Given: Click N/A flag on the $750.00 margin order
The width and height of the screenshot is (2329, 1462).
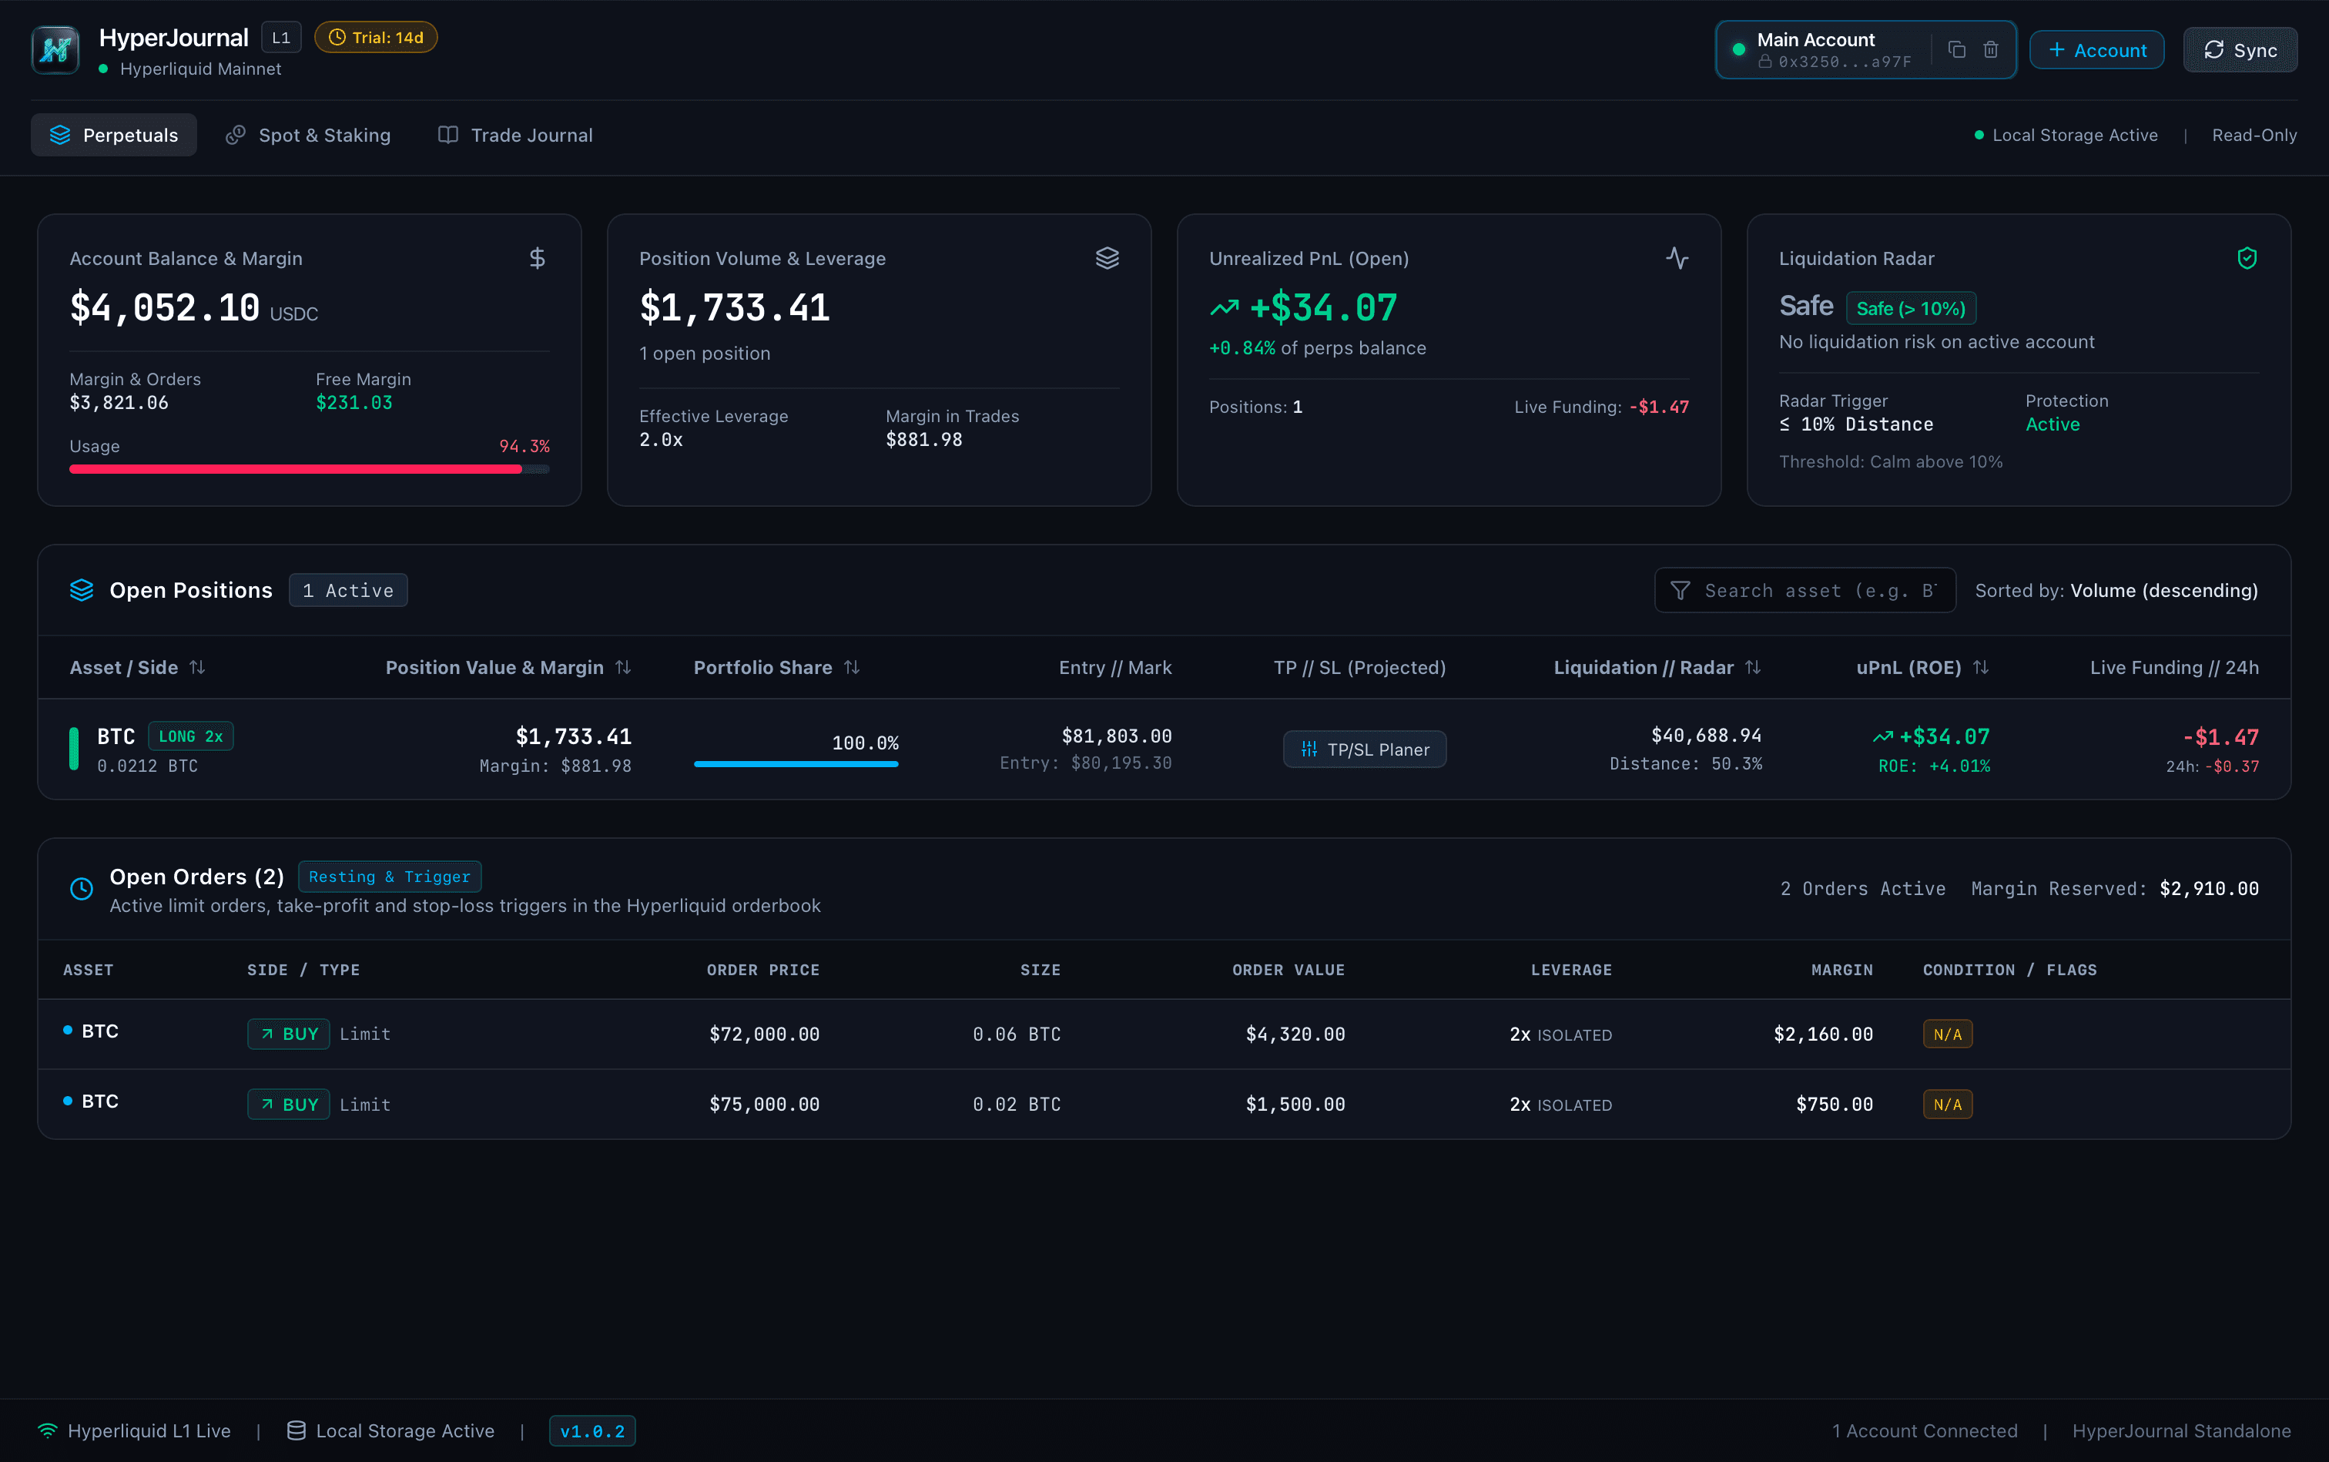Looking at the screenshot, I should [x=1948, y=1105].
